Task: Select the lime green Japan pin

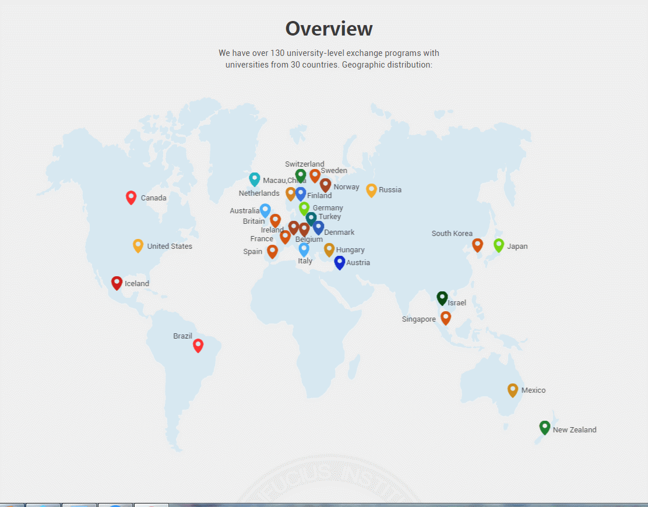Action: tap(499, 245)
